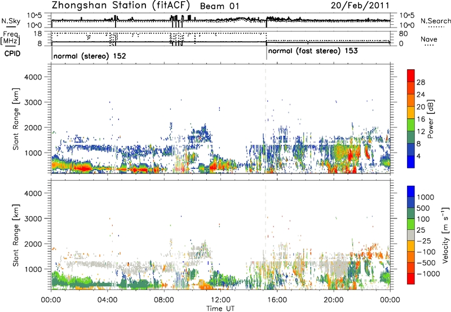Click the frequency axis value 18
Viewport: 451px width, 312px height.
38,34
